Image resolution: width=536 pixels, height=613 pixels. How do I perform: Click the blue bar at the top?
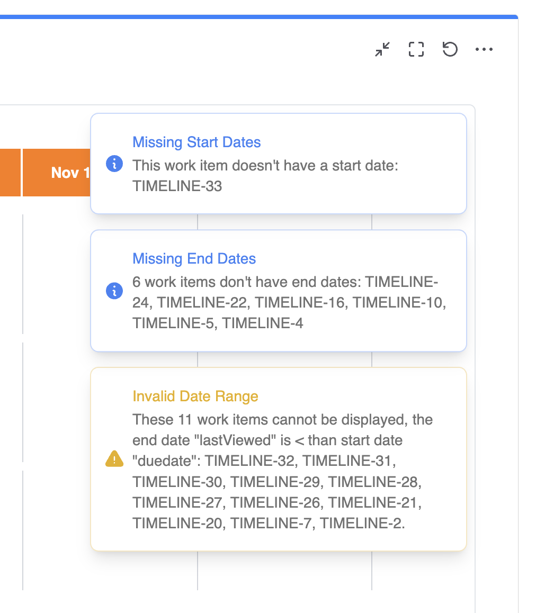259,16
